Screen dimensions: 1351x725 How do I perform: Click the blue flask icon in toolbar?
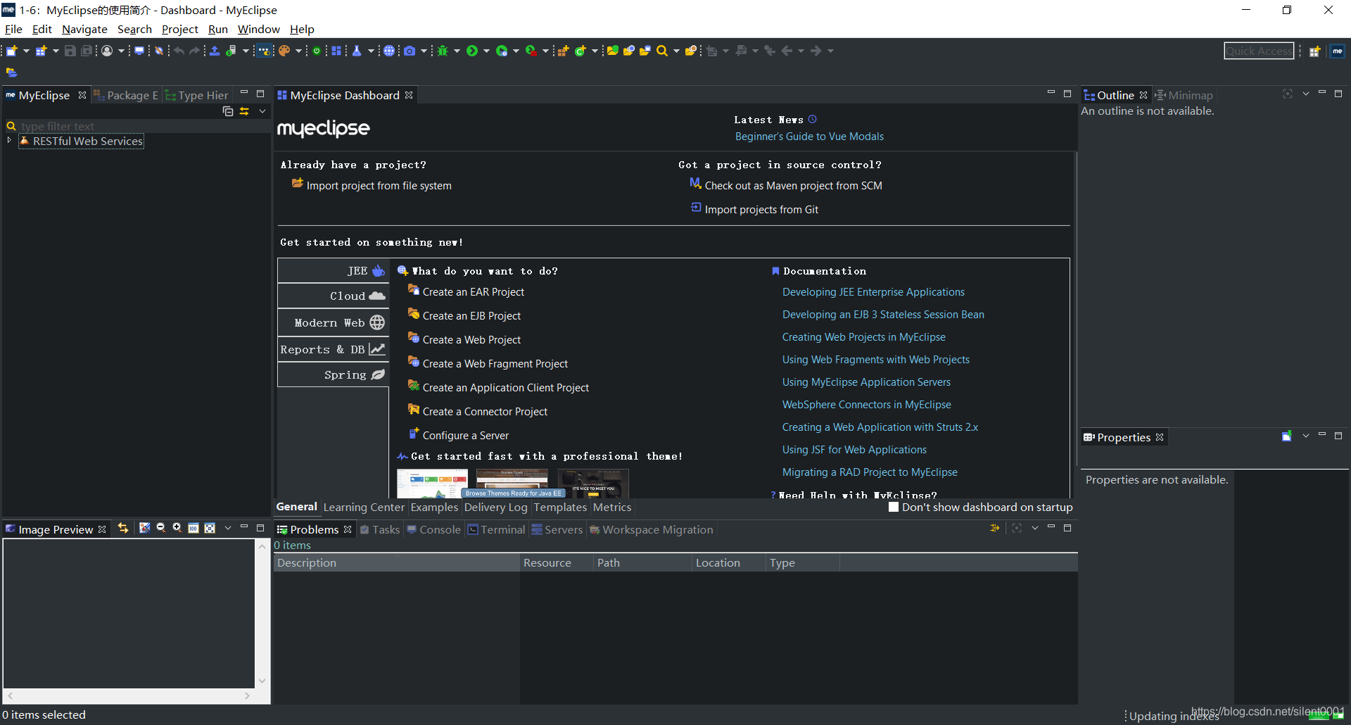tap(357, 51)
